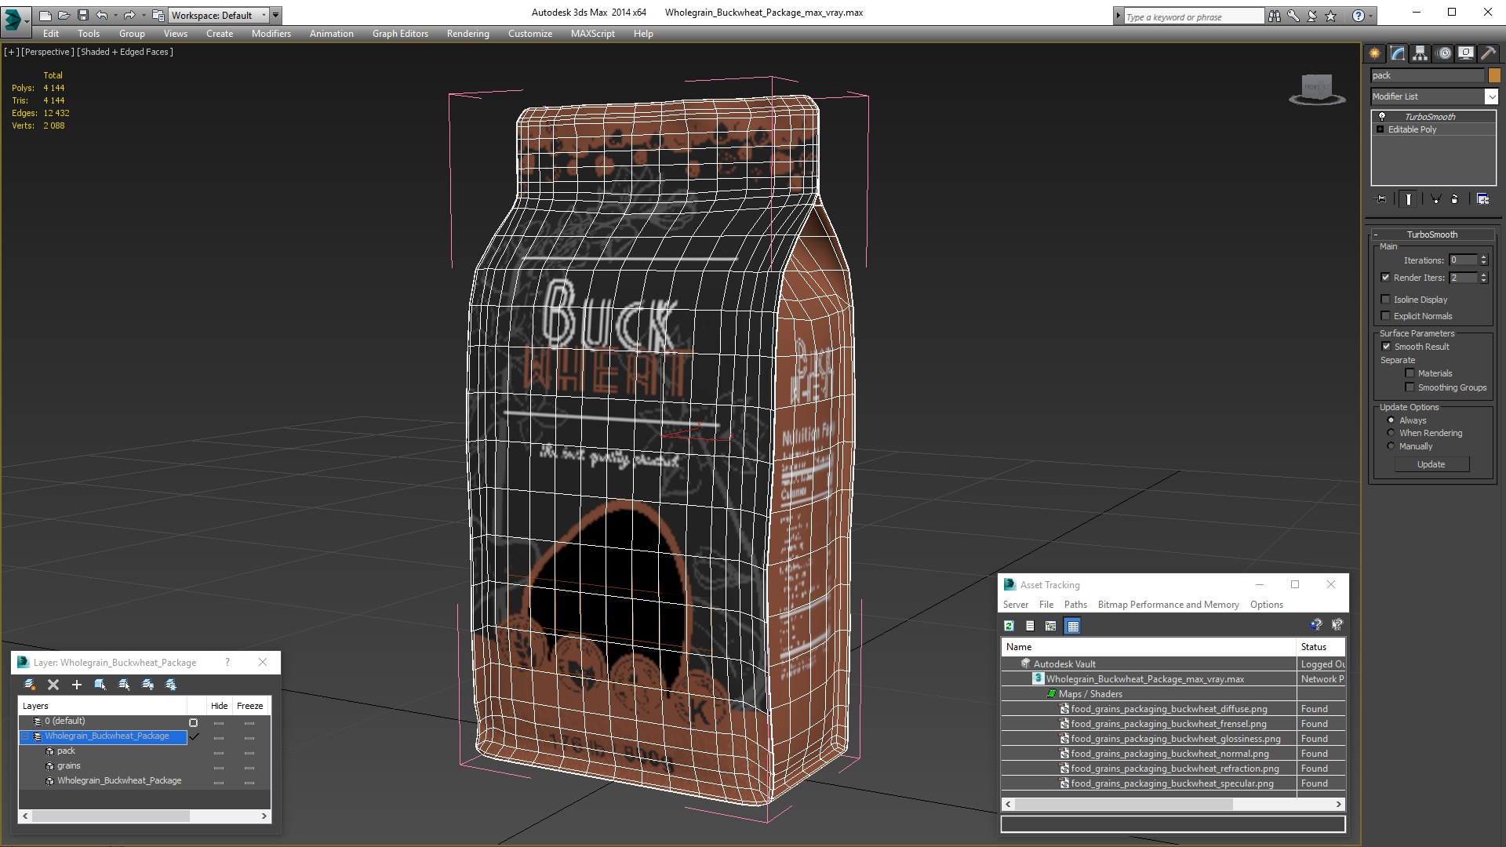Screen dimensions: 1506x847
Task: Open the Rendering menu
Action: click(x=467, y=34)
